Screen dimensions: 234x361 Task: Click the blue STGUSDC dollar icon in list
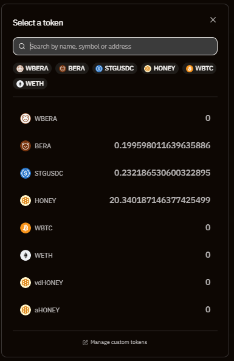pos(26,173)
